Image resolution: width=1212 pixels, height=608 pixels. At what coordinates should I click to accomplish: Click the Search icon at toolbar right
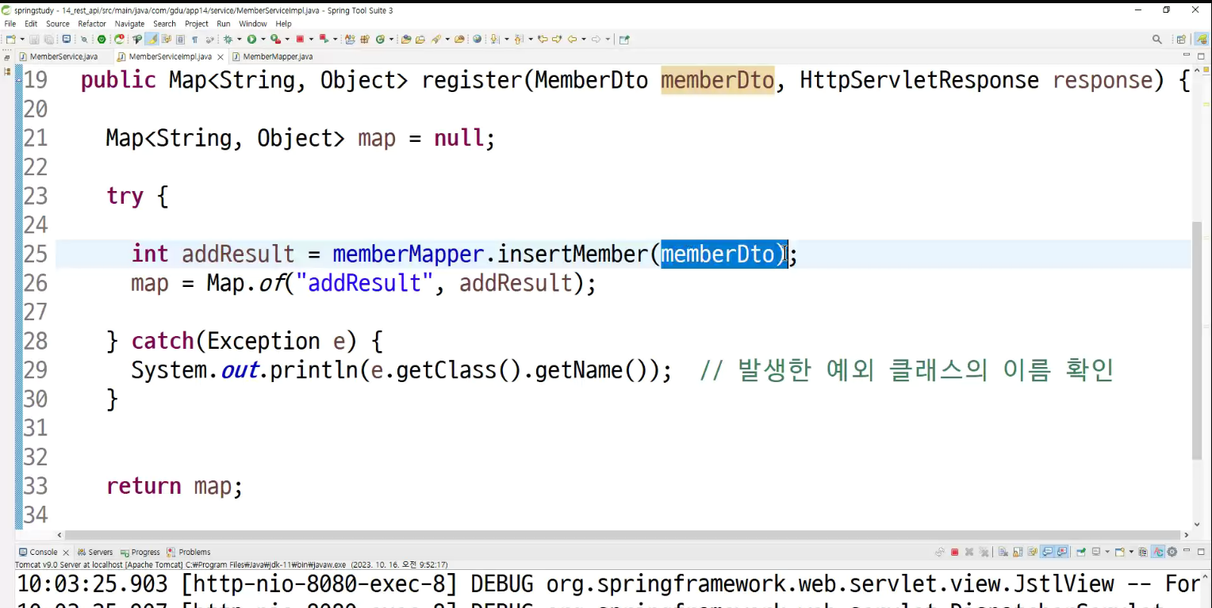[1157, 39]
